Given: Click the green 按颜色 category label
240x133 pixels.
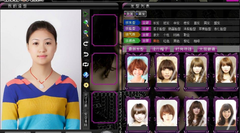Looking at the screenshot, I should click(x=132, y=40).
